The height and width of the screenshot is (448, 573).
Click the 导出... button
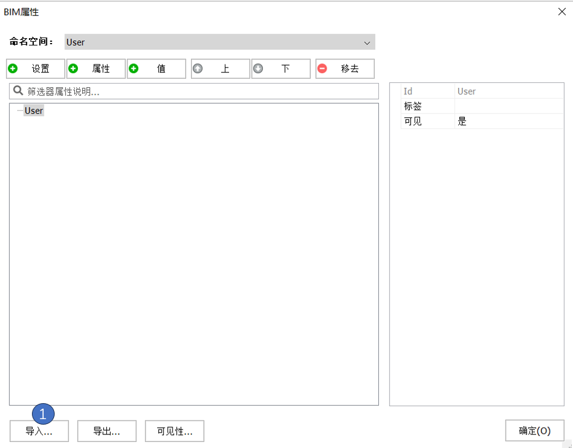(107, 431)
